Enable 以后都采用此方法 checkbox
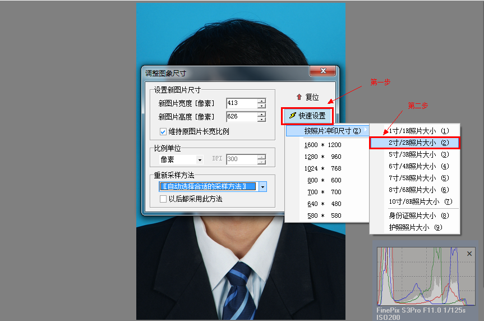The height and width of the screenshot is (321, 484). (163, 199)
